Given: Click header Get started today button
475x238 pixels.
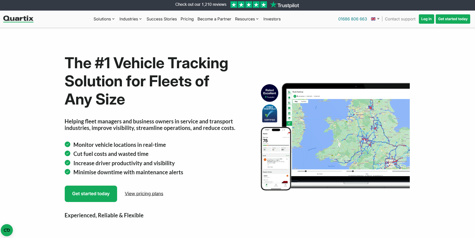Looking at the screenshot, I should (453, 19).
